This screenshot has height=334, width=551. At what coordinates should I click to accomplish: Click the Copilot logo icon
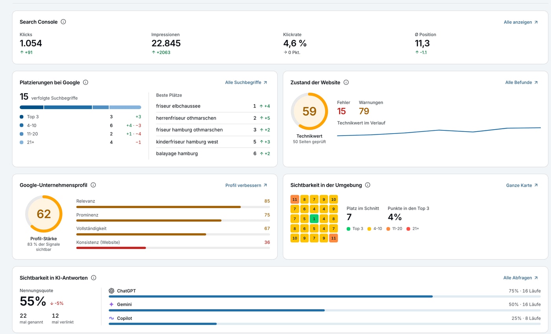click(111, 318)
